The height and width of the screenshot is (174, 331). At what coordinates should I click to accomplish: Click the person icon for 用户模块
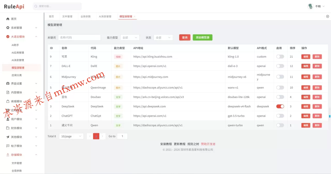tap(8, 119)
